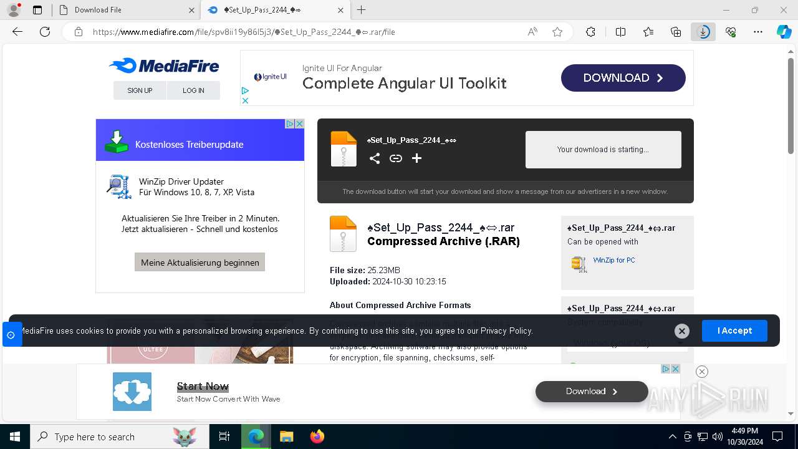View site information lock icon
The image size is (798, 449).
click(x=79, y=32)
